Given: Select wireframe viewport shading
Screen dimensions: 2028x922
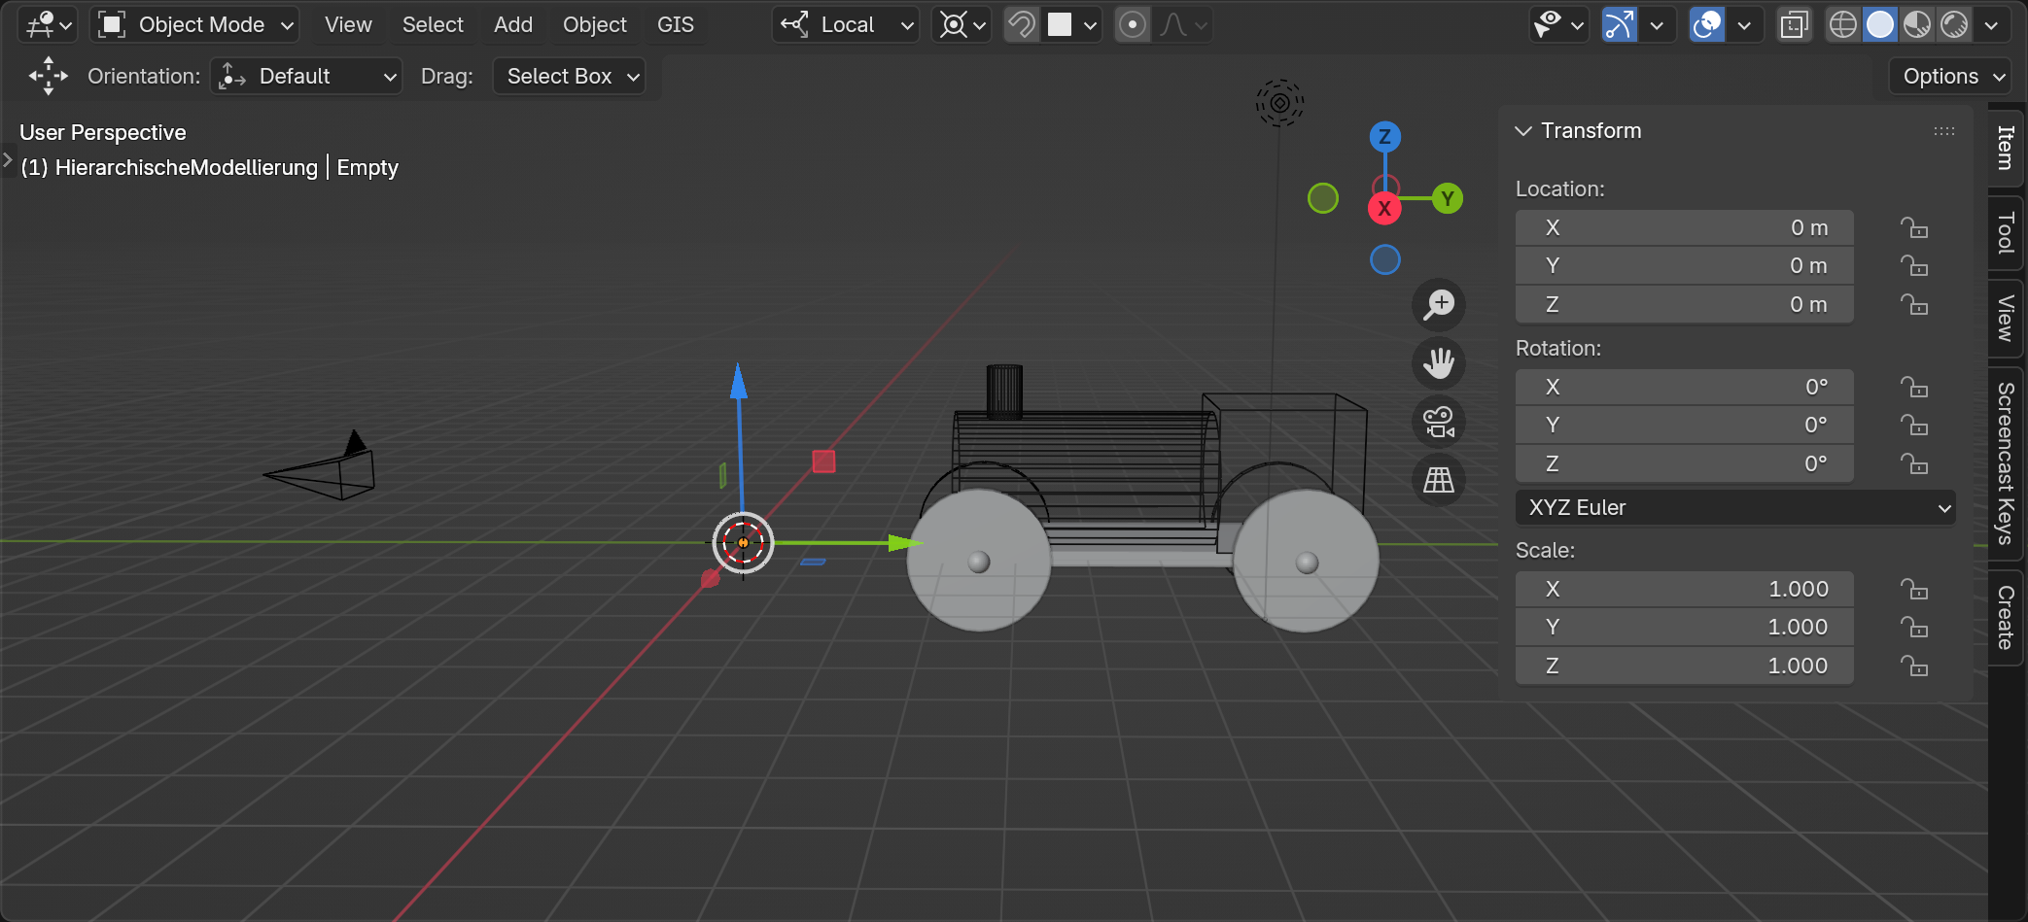Looking at the screenshot, I should tap(1842, 24).
